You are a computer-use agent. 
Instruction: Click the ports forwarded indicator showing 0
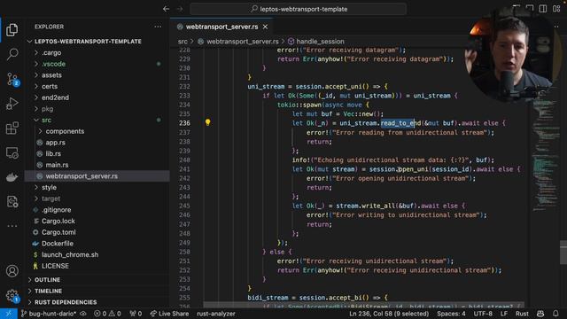(136, 314)
